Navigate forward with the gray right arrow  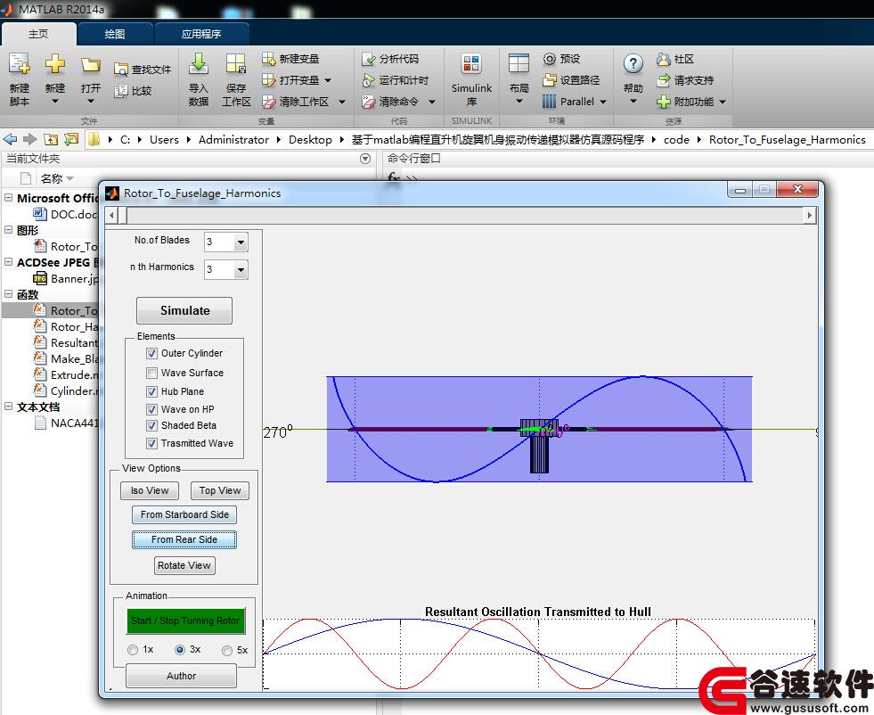[x=30, y=139]
